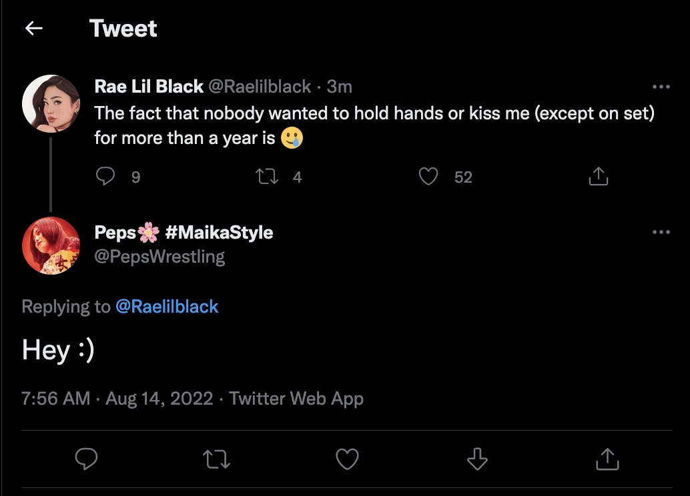Image resolution: width=690 pixels, height=496 pixels.
Task: Share Rae Lil Black's tweet
Action: point(599,176)
